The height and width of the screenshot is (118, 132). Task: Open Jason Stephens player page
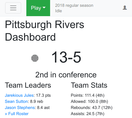tap(20, 108)
